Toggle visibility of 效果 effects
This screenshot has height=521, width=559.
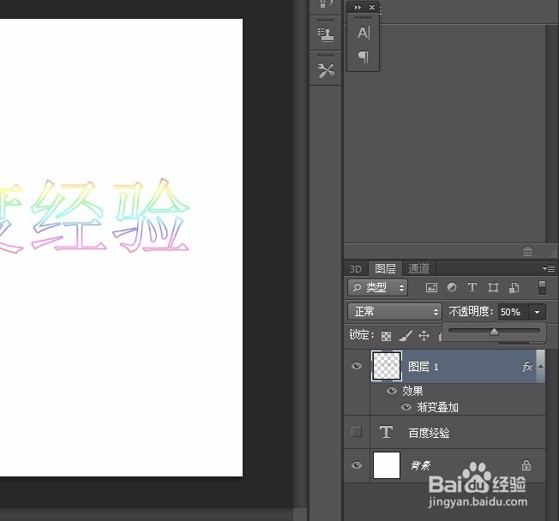(392, 391)
